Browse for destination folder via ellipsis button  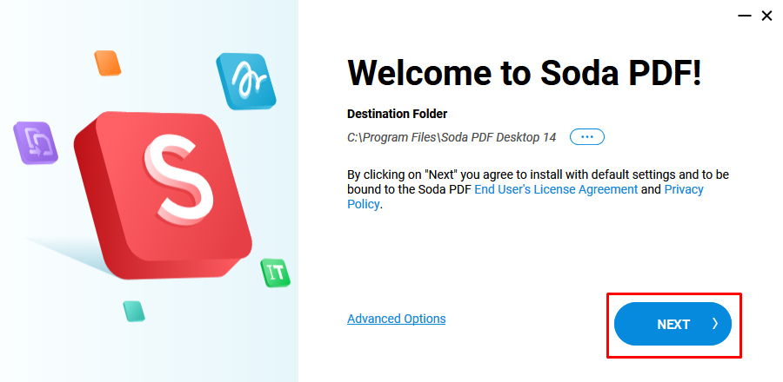coord(587,137)
